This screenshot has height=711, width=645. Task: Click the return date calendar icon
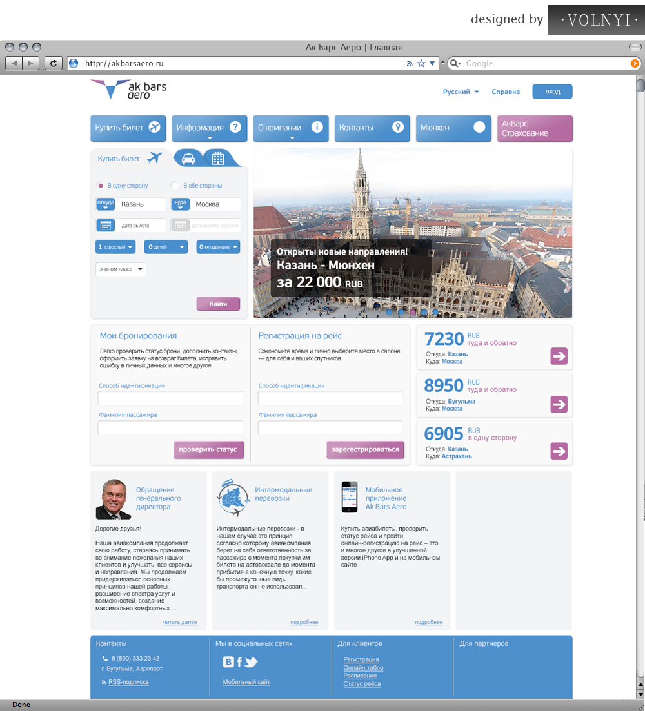181,226
